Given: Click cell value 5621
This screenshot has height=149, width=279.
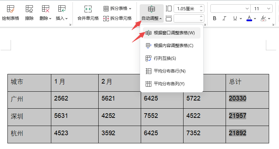Looking at the screenshot, I should [108, 98].
